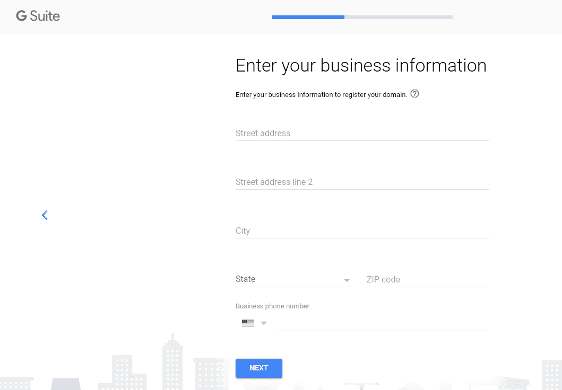
Task: Focus the Street address line 2 field
Action: pyautogui.click(x=362, y=182)
